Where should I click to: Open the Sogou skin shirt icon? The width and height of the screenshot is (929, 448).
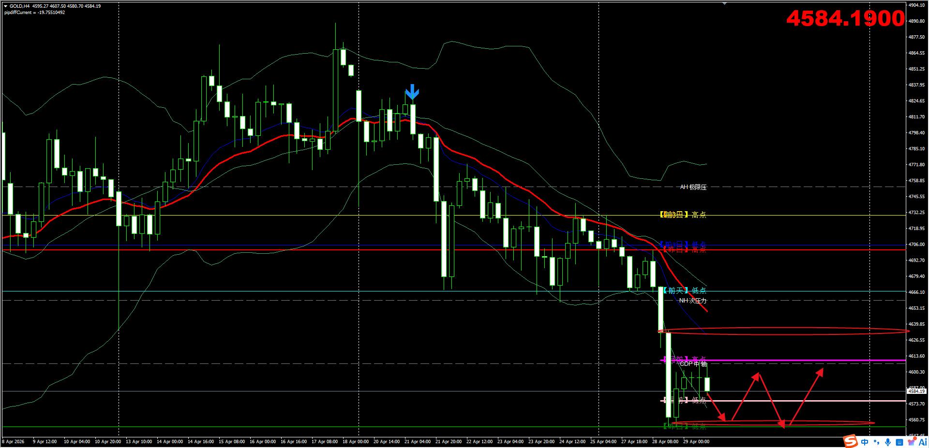(911, 442)
